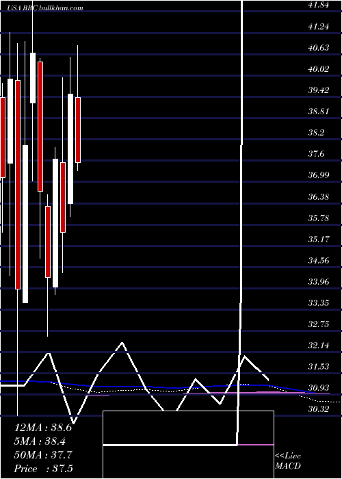This screenshot has height=479, width=342.
Task: Click the 37.6 price axis label
Action: (x=317, y=154)
